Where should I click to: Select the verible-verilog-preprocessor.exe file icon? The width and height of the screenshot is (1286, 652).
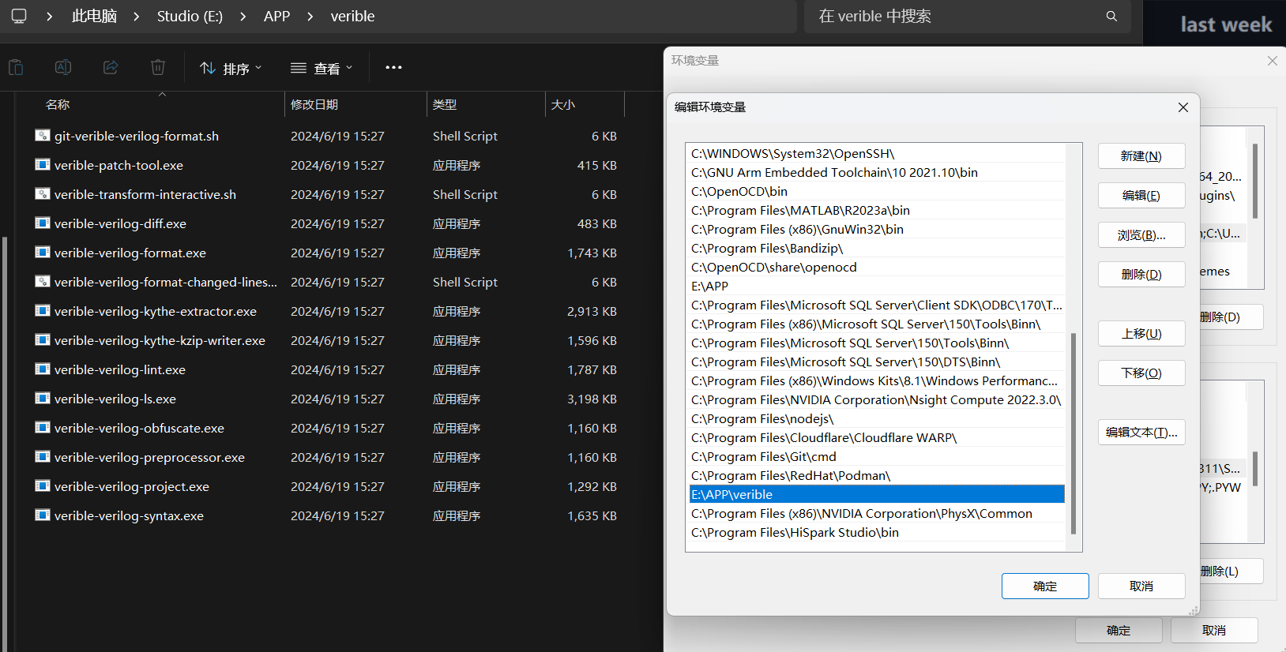[43, 457]
